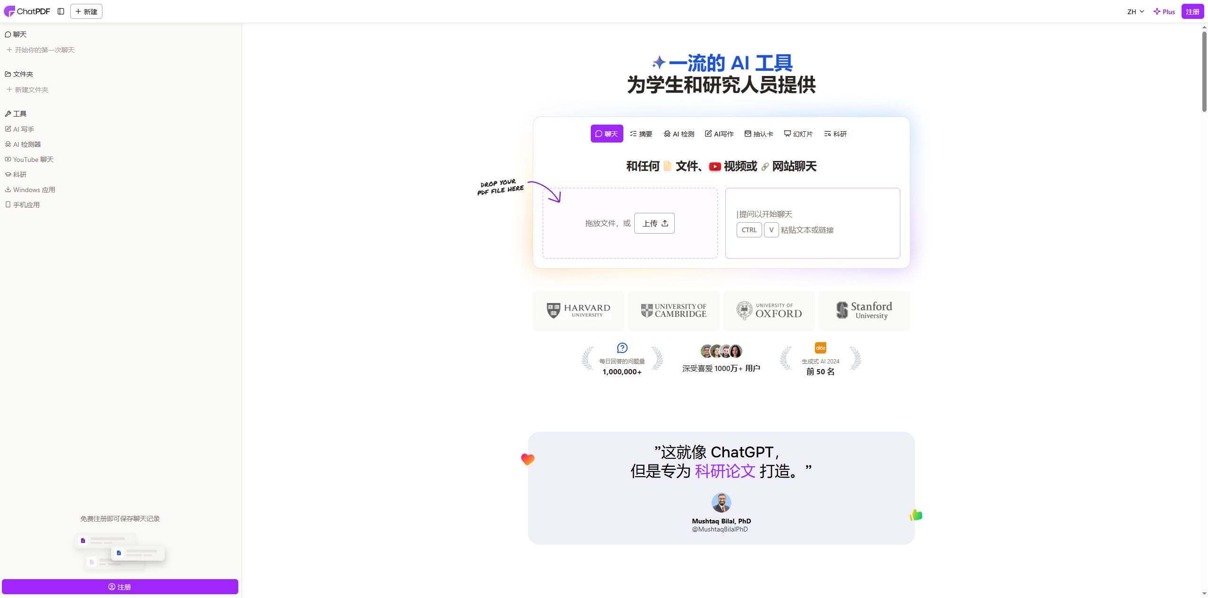Open the ZH language dropdown
Screen dimensions: 1208x598
tap(1135, 12)
